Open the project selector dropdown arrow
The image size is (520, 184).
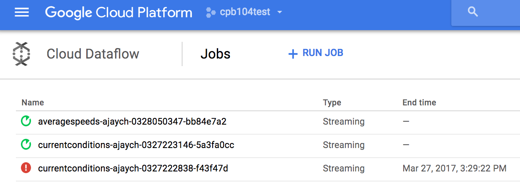280,13
